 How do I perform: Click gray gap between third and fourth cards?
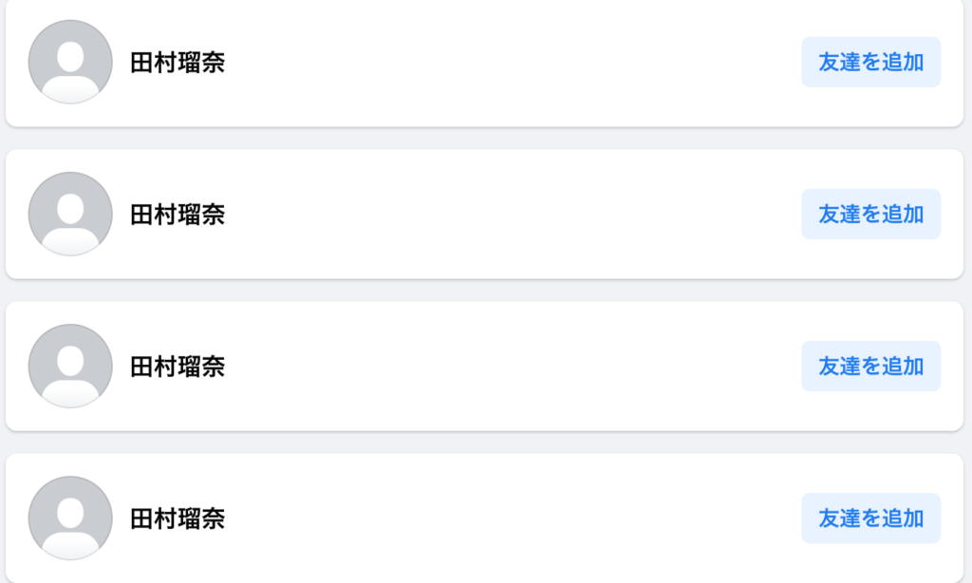point(484,442)
